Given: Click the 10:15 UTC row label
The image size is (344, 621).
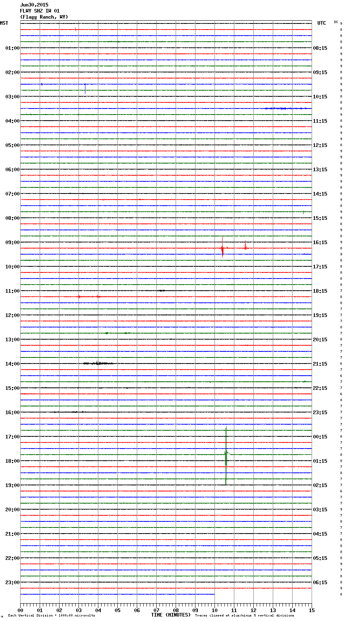Looking at the screenshot, I should [x=320, y=97].
